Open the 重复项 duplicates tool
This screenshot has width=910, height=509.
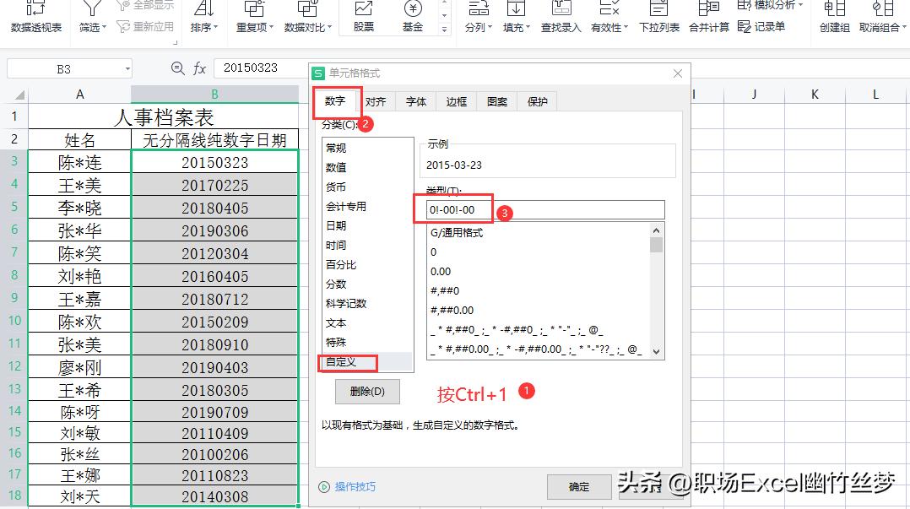coord(253,19)
